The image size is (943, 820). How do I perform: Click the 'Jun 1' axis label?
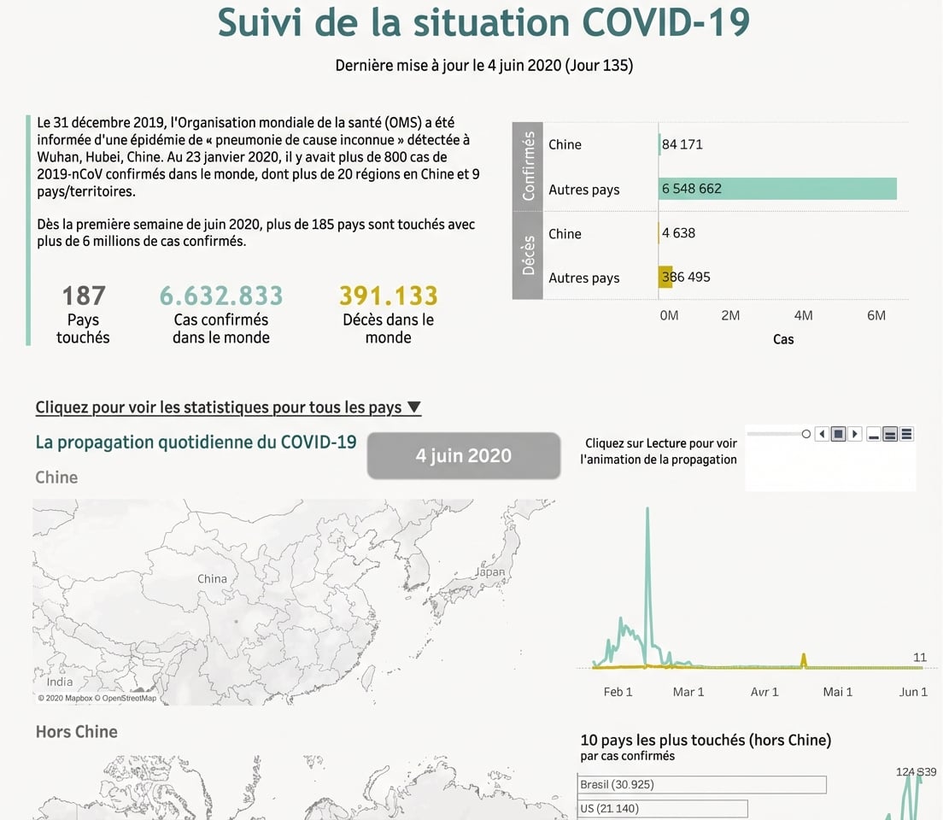[x=913, y=692]
